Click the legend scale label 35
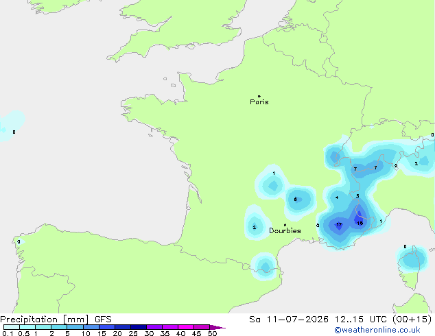The height and width of the screenshot is (336, 435). (x=165, y=333)
